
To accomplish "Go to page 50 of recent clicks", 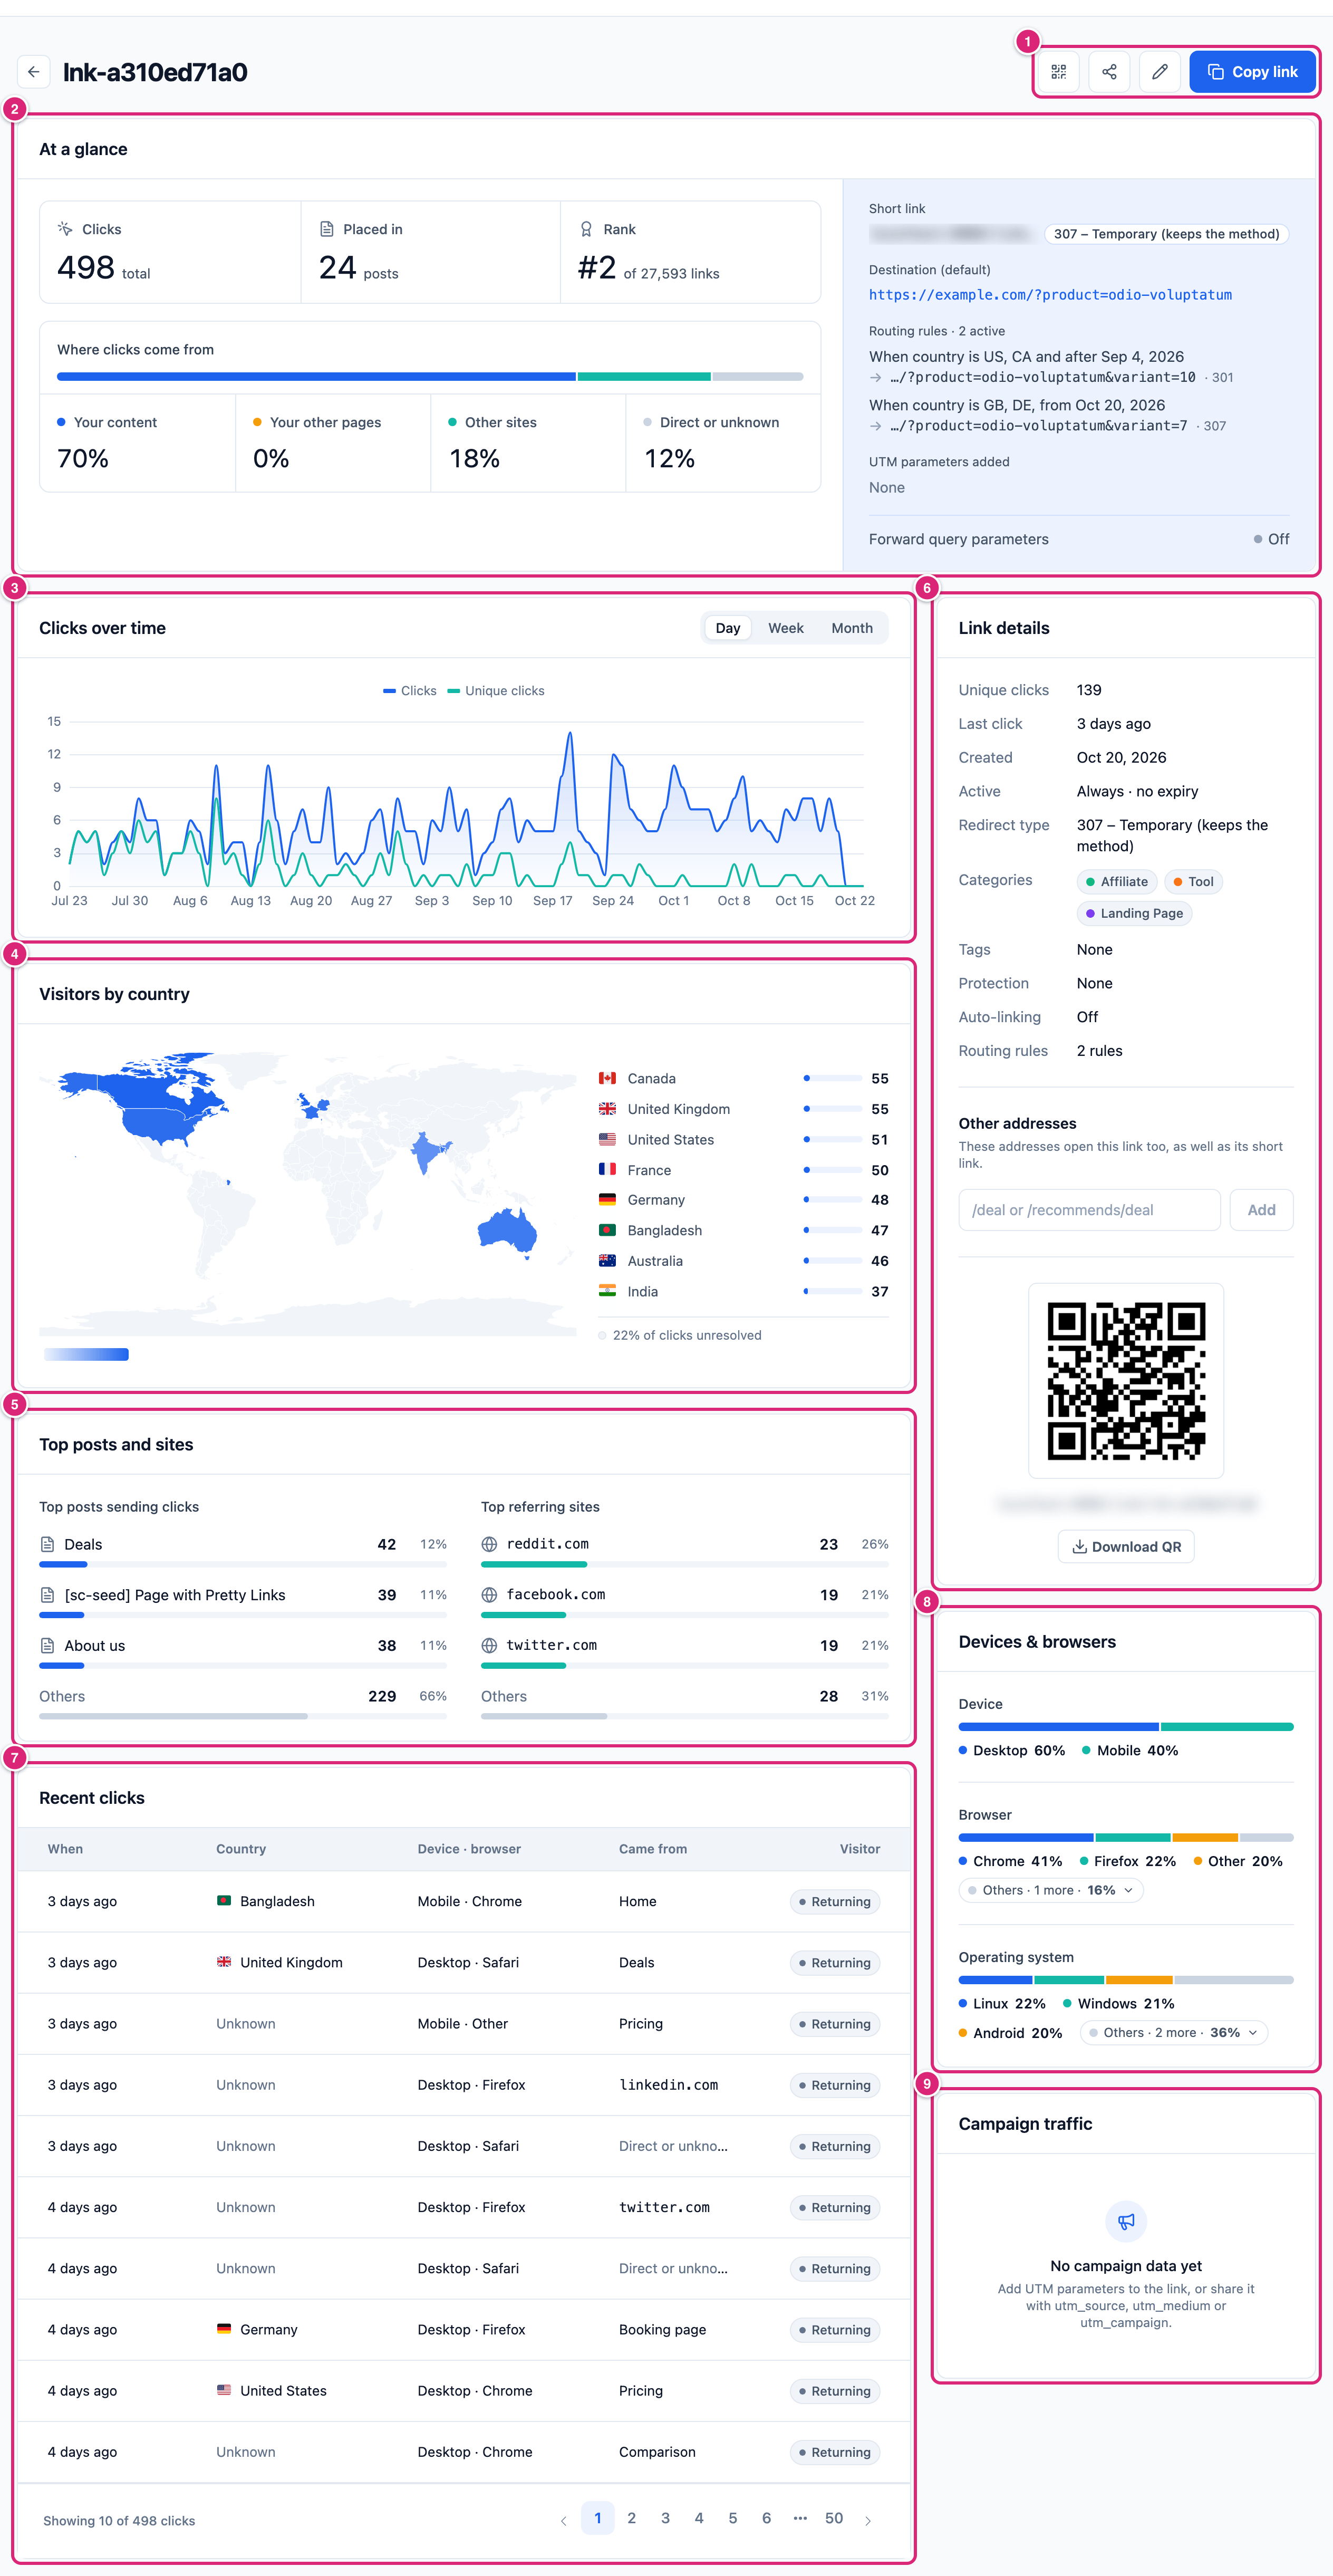I will tap(834, 2519).
